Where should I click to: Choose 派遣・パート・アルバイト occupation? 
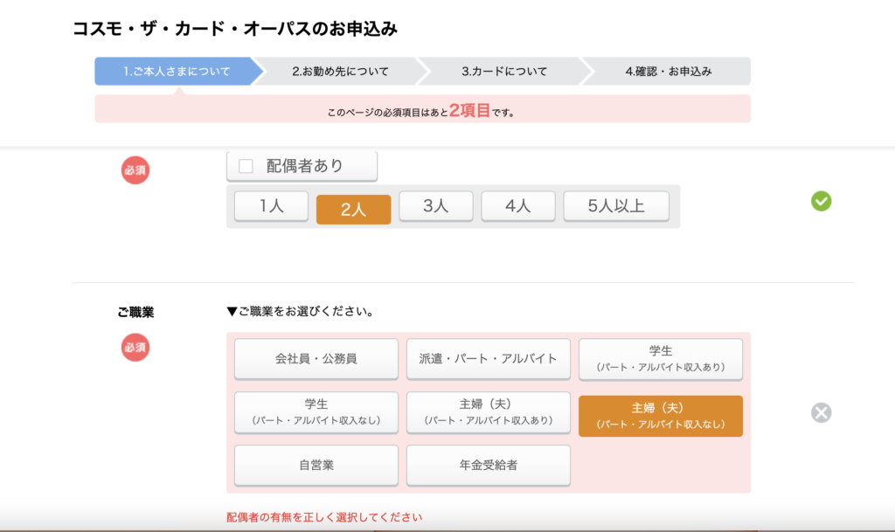488,359
